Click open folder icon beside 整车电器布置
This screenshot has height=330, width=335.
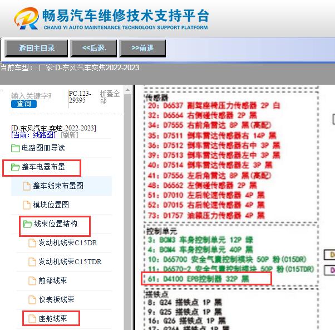tap(16, 167)
